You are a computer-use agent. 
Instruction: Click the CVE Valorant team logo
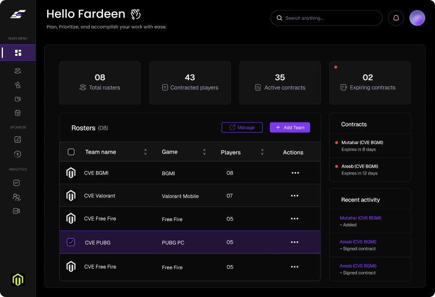[x=71, y=195]
